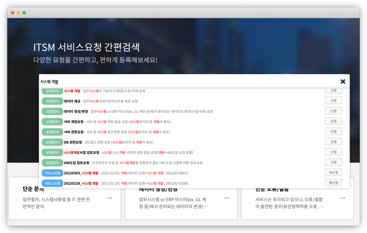This screenshot has width=367, height=233.
Task: Click the yellow macOS minimize button
Action: tap(18, 13)
